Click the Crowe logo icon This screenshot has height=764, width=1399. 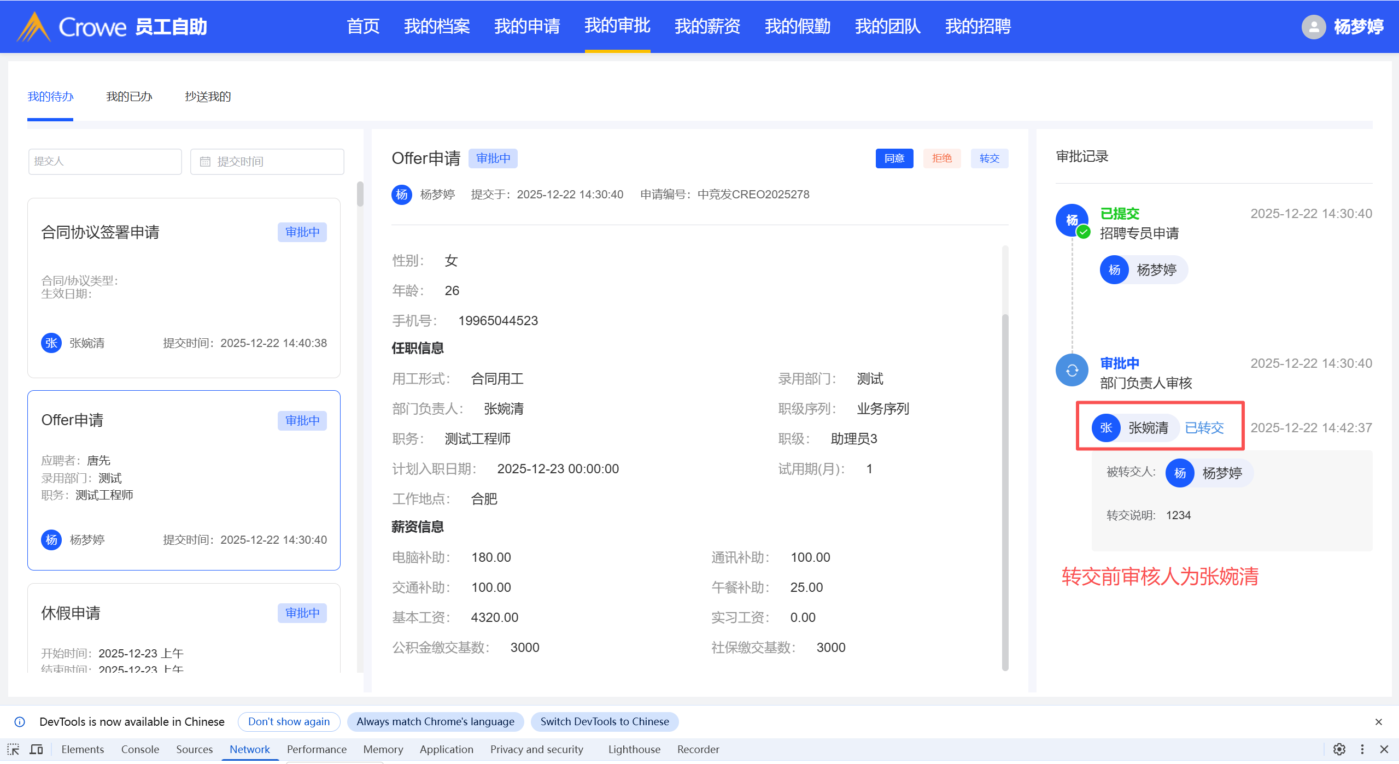(x=34, y=27)
